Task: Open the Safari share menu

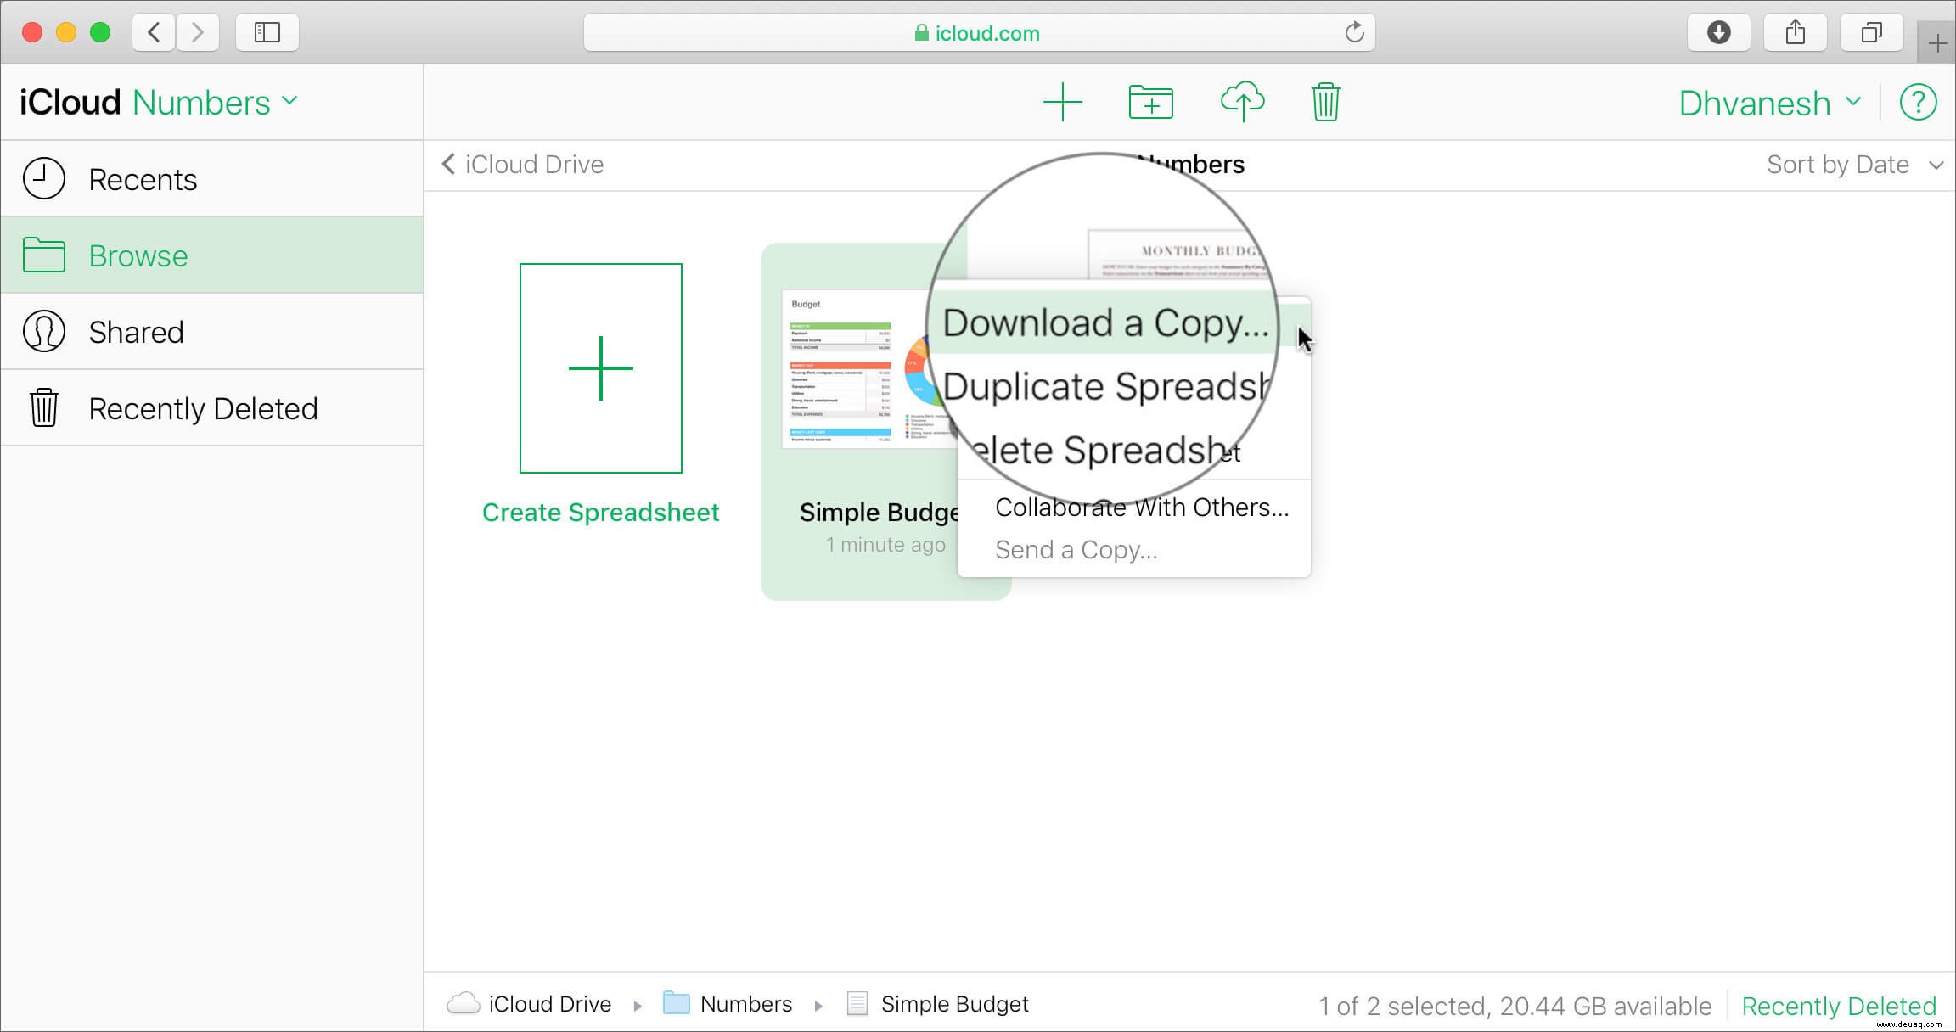Action: pos(1795,32)
